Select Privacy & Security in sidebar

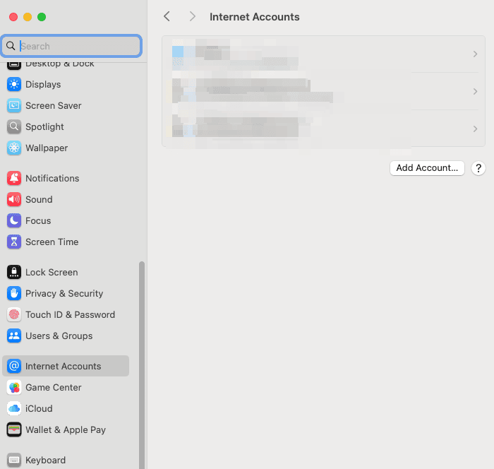[x=64, y=294]
